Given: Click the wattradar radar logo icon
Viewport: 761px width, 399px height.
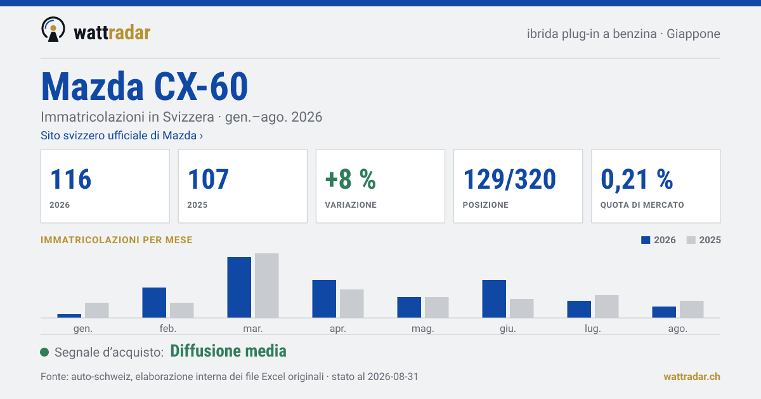Looking at the screenshot, I should pos(53,29).
